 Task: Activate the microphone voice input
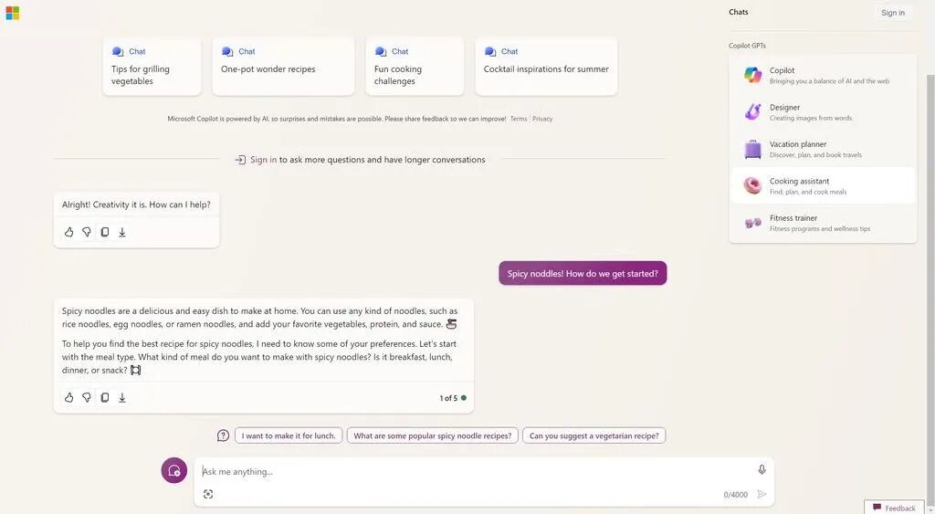[762, 470]
